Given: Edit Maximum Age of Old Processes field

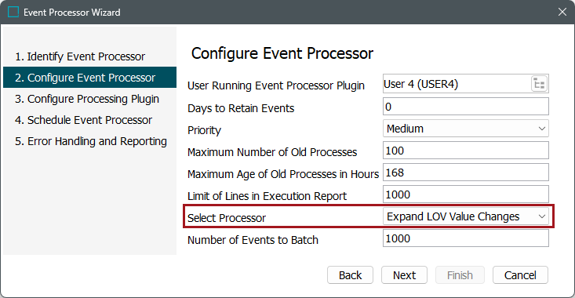Looking at the screenshot, I should [x=466, y=173].
